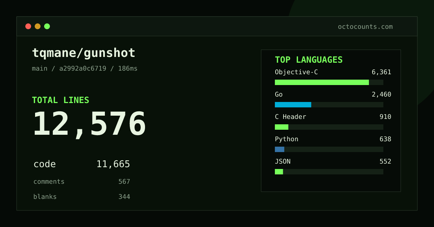
Task: Select the 552 JSON count
Action: 385,161
